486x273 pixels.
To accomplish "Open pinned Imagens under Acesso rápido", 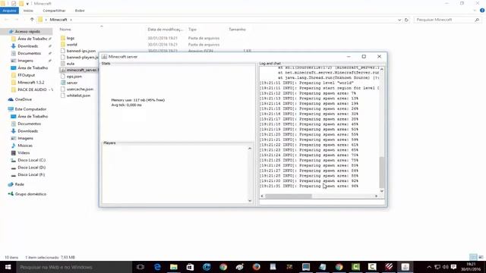I will pos(25,61).
